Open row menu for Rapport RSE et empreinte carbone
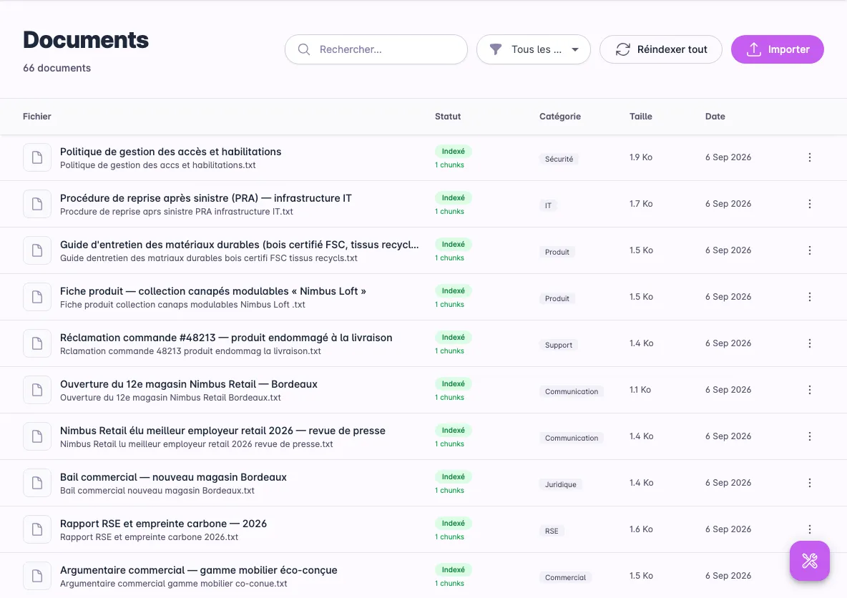847x598 pixels. click(x=809, y=529)
